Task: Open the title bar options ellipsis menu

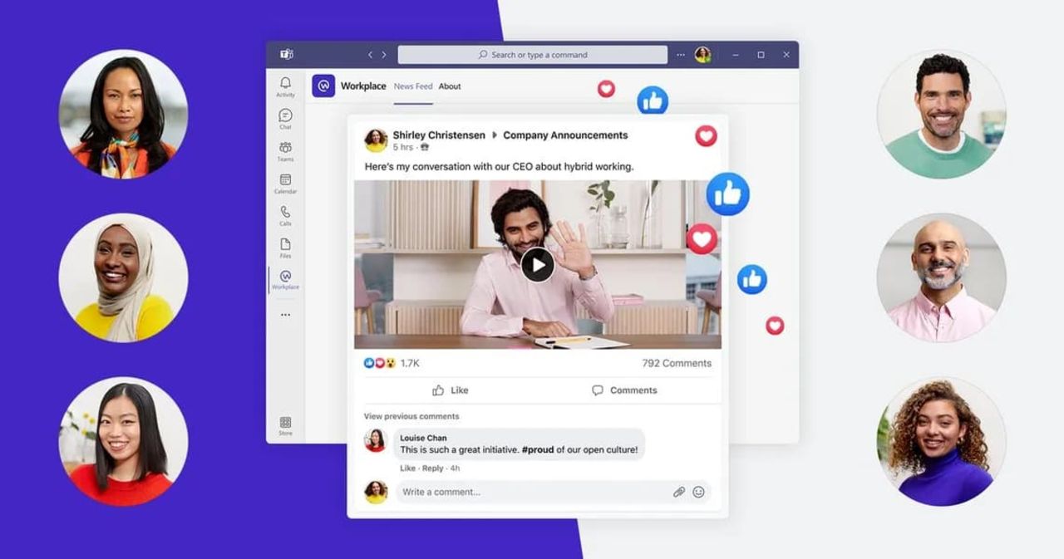Action: pos(681,54)
